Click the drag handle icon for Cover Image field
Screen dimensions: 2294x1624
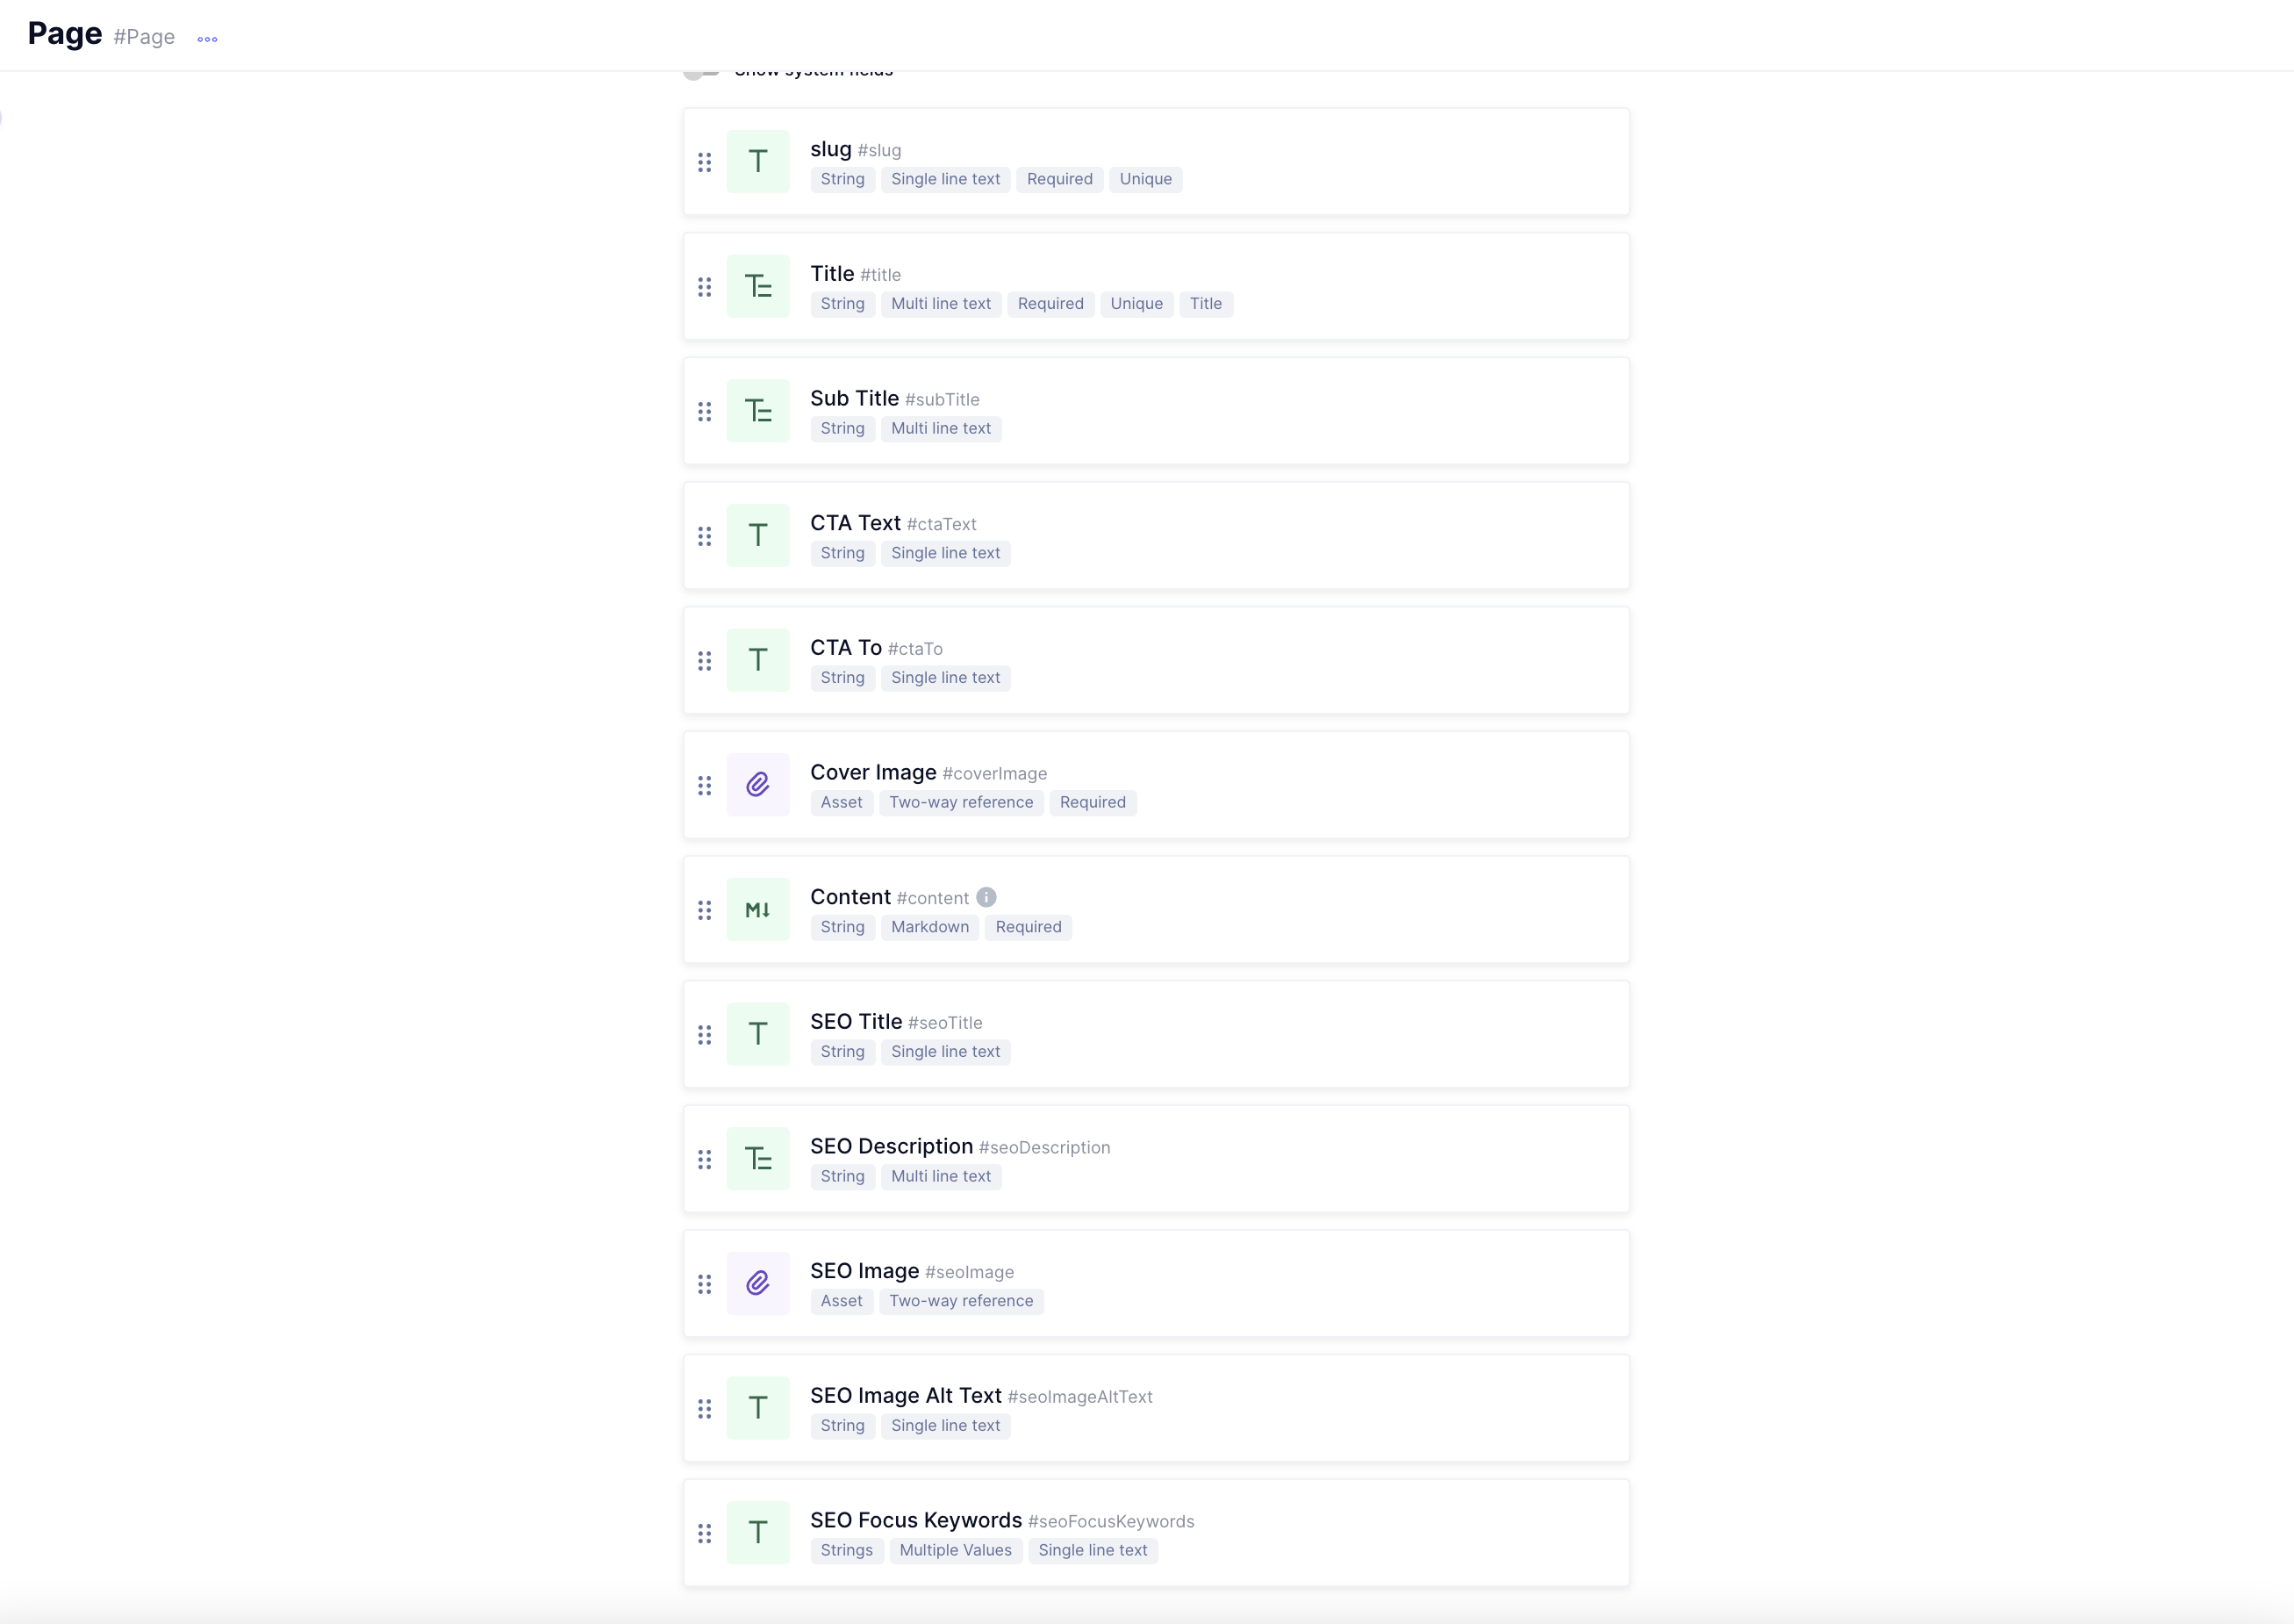click(x=705, y=786)
